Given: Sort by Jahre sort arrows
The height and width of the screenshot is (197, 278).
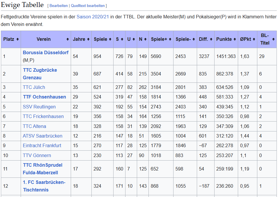Looking at the screenshot, I should click(88, 39).
